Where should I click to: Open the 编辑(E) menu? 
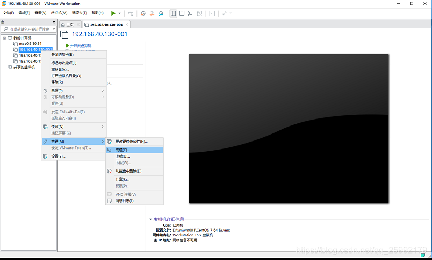(24, 13)
